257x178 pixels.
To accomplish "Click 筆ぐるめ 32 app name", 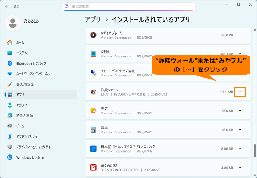I will tap(109, 165).
